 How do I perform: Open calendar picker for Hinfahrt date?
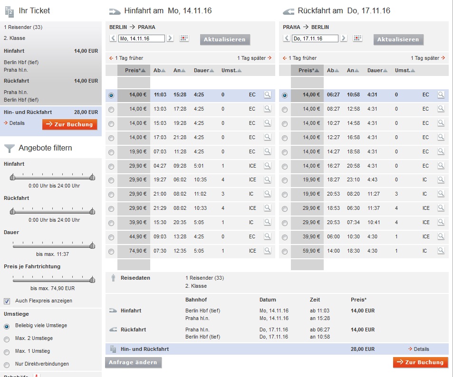click(x=184, y=38)
